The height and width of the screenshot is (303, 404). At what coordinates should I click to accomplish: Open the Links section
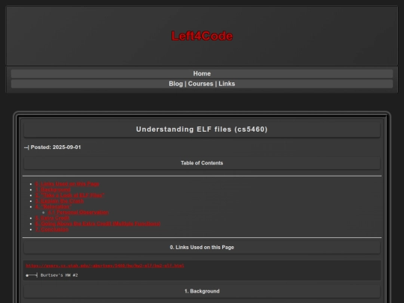pos(227,84)
